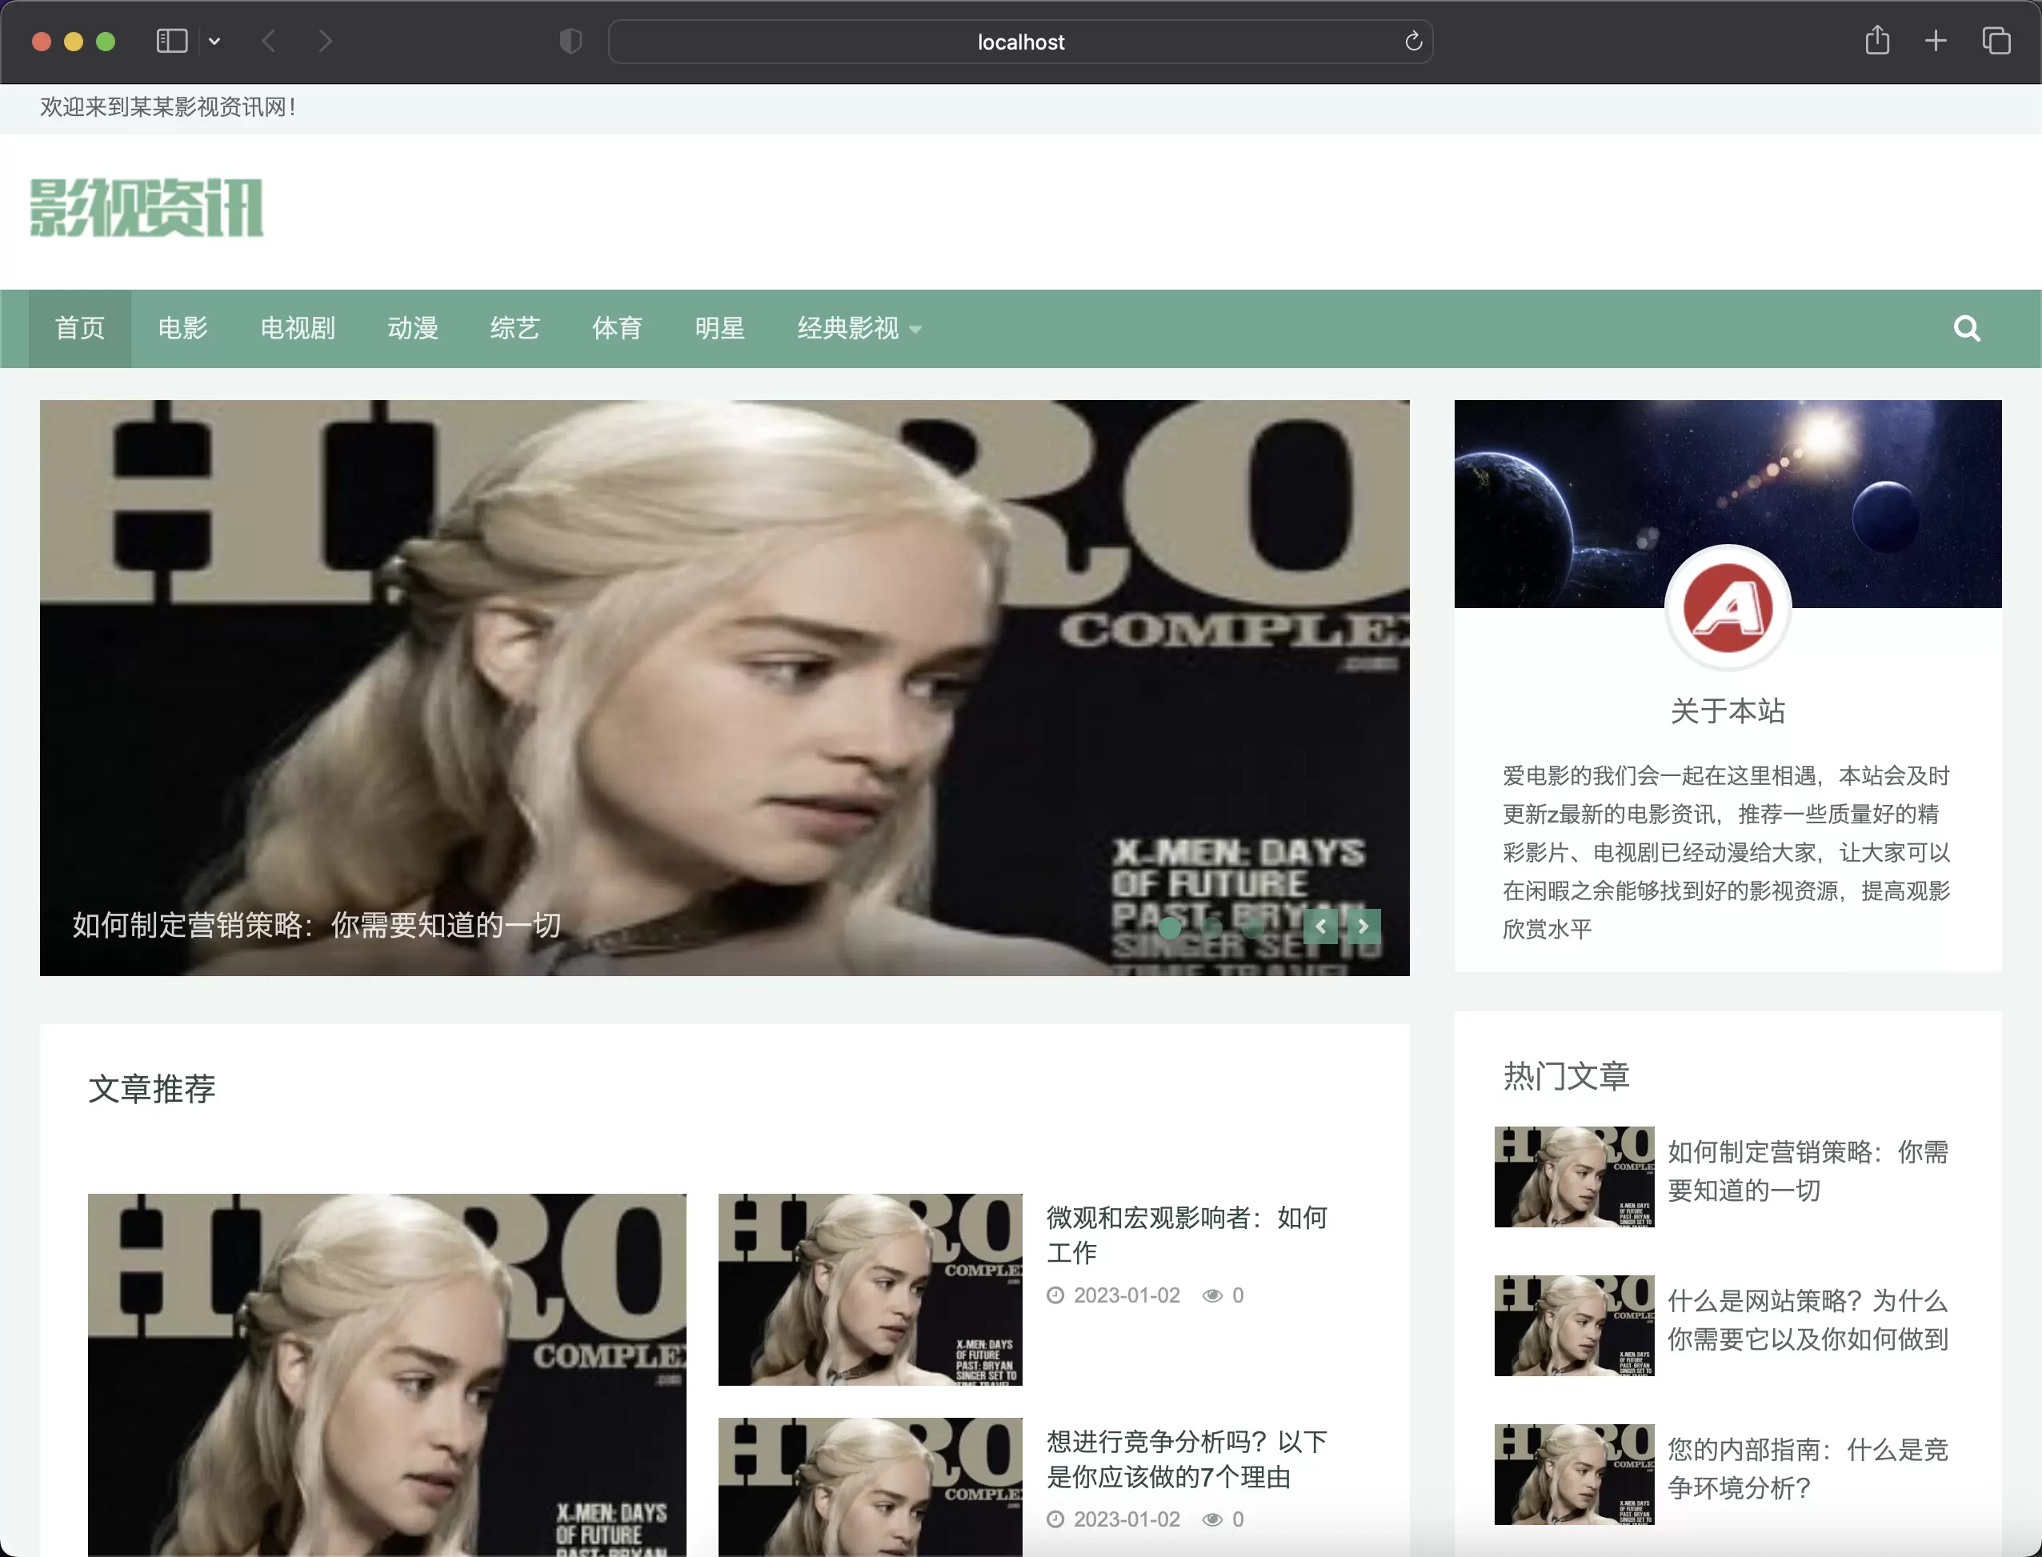The width and height of the screenshot is (2042, 1557).
Task: Click the 关于本站 heading
Action: tap(1728, 710)
